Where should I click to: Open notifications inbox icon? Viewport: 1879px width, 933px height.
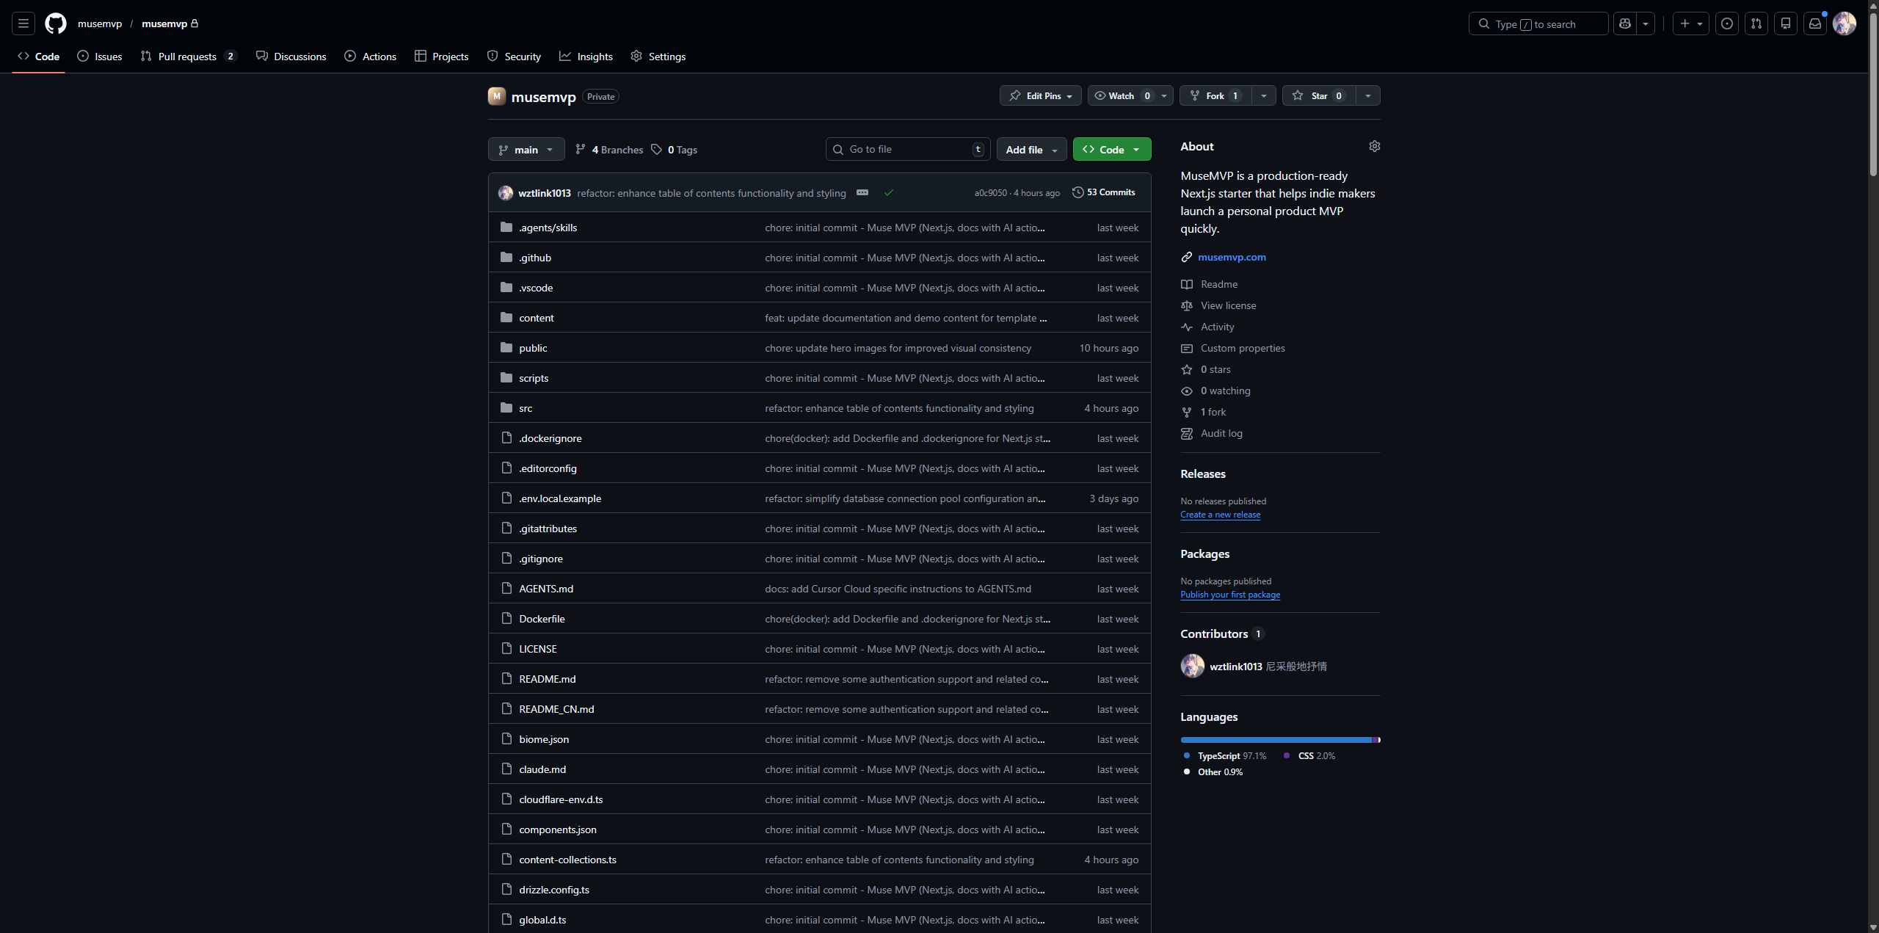click(x=1815, y=23)
